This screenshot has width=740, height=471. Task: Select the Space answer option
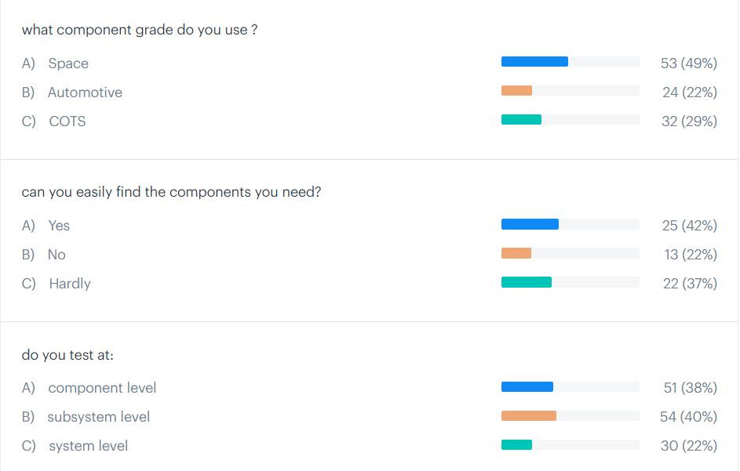68,63
